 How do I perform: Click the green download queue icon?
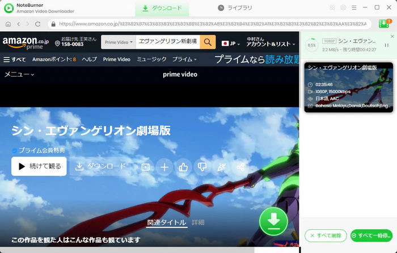click(x=385, y=24)
